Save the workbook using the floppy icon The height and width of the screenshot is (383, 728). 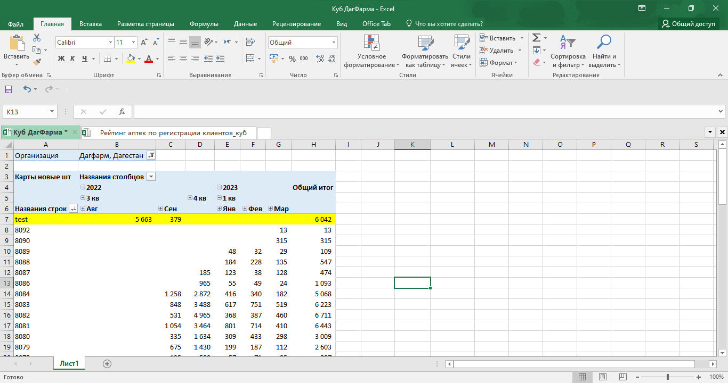[9, 89]
